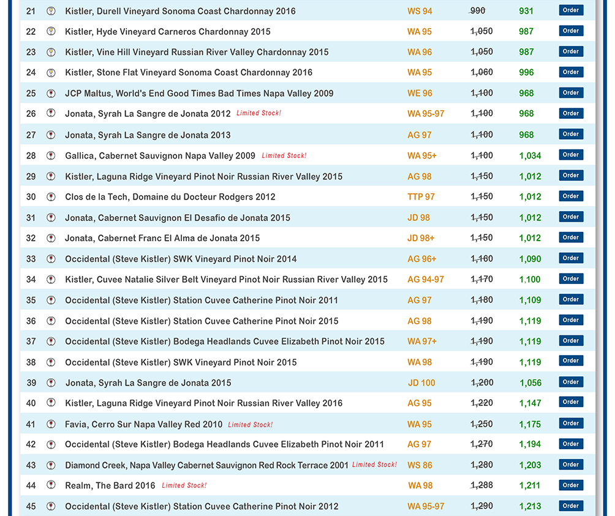This screenshot has height=516, width=615.
Task: Select the red wine icon beside Jonata Syrah 2012
Action: [x=51, y=113]
